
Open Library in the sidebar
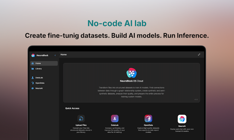coord(44,69)
